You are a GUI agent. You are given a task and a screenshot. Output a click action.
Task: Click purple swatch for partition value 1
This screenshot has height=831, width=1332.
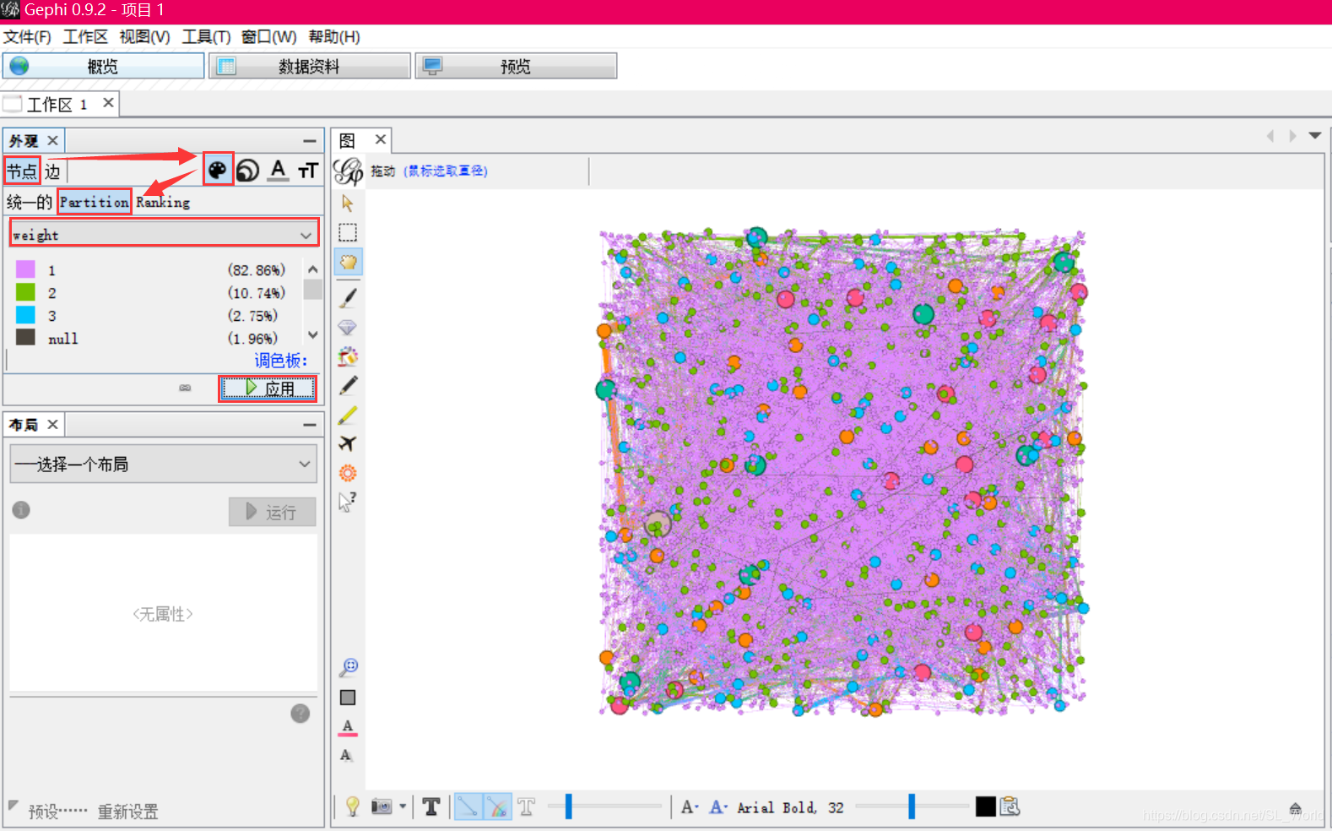point(25,269)
